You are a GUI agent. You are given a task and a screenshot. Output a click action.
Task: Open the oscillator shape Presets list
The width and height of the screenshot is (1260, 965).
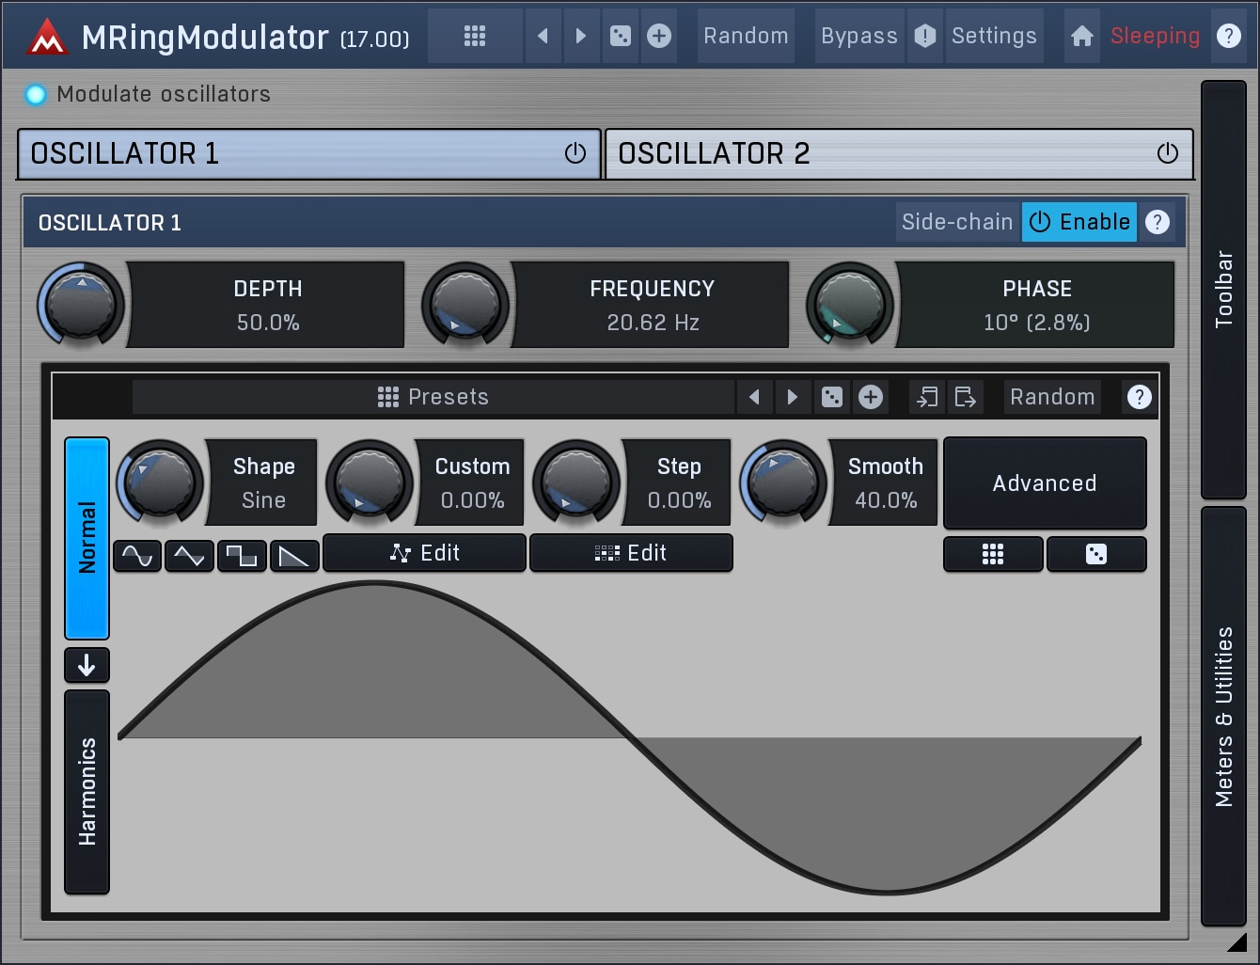(x=433, y=397)
